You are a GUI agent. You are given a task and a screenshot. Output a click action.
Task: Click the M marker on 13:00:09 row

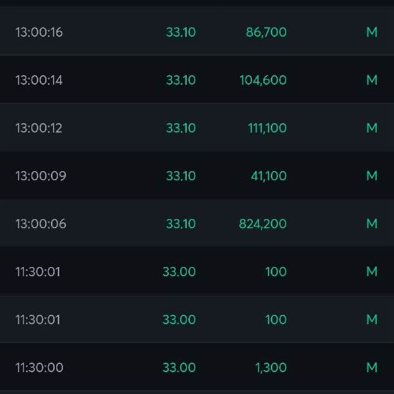coord(372,175)
